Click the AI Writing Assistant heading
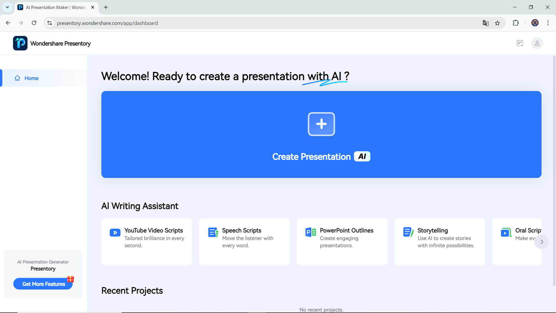This screenshot has height=313, width=556. point(140,206)
